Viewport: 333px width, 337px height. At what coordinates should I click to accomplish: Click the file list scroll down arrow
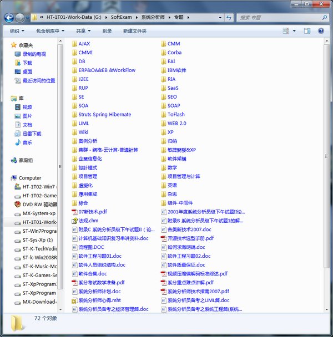326,309
